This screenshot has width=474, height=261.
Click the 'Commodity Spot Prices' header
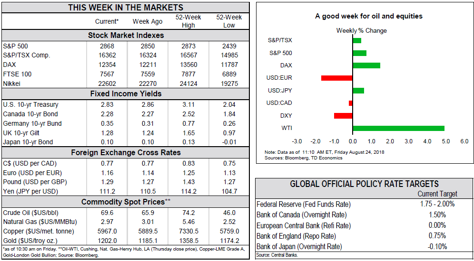coord(126,202)
